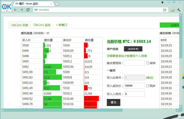
Task: Click the 登录账号 login button
Action: 133,49
